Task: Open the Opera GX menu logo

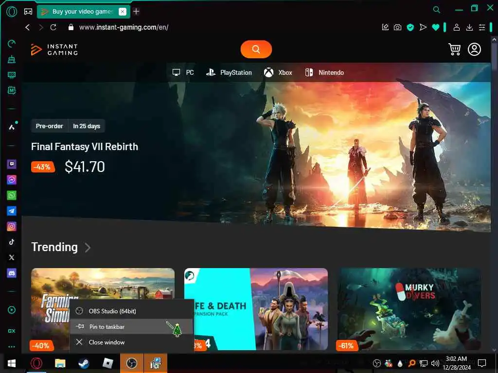Action: (x=12, y=12)
